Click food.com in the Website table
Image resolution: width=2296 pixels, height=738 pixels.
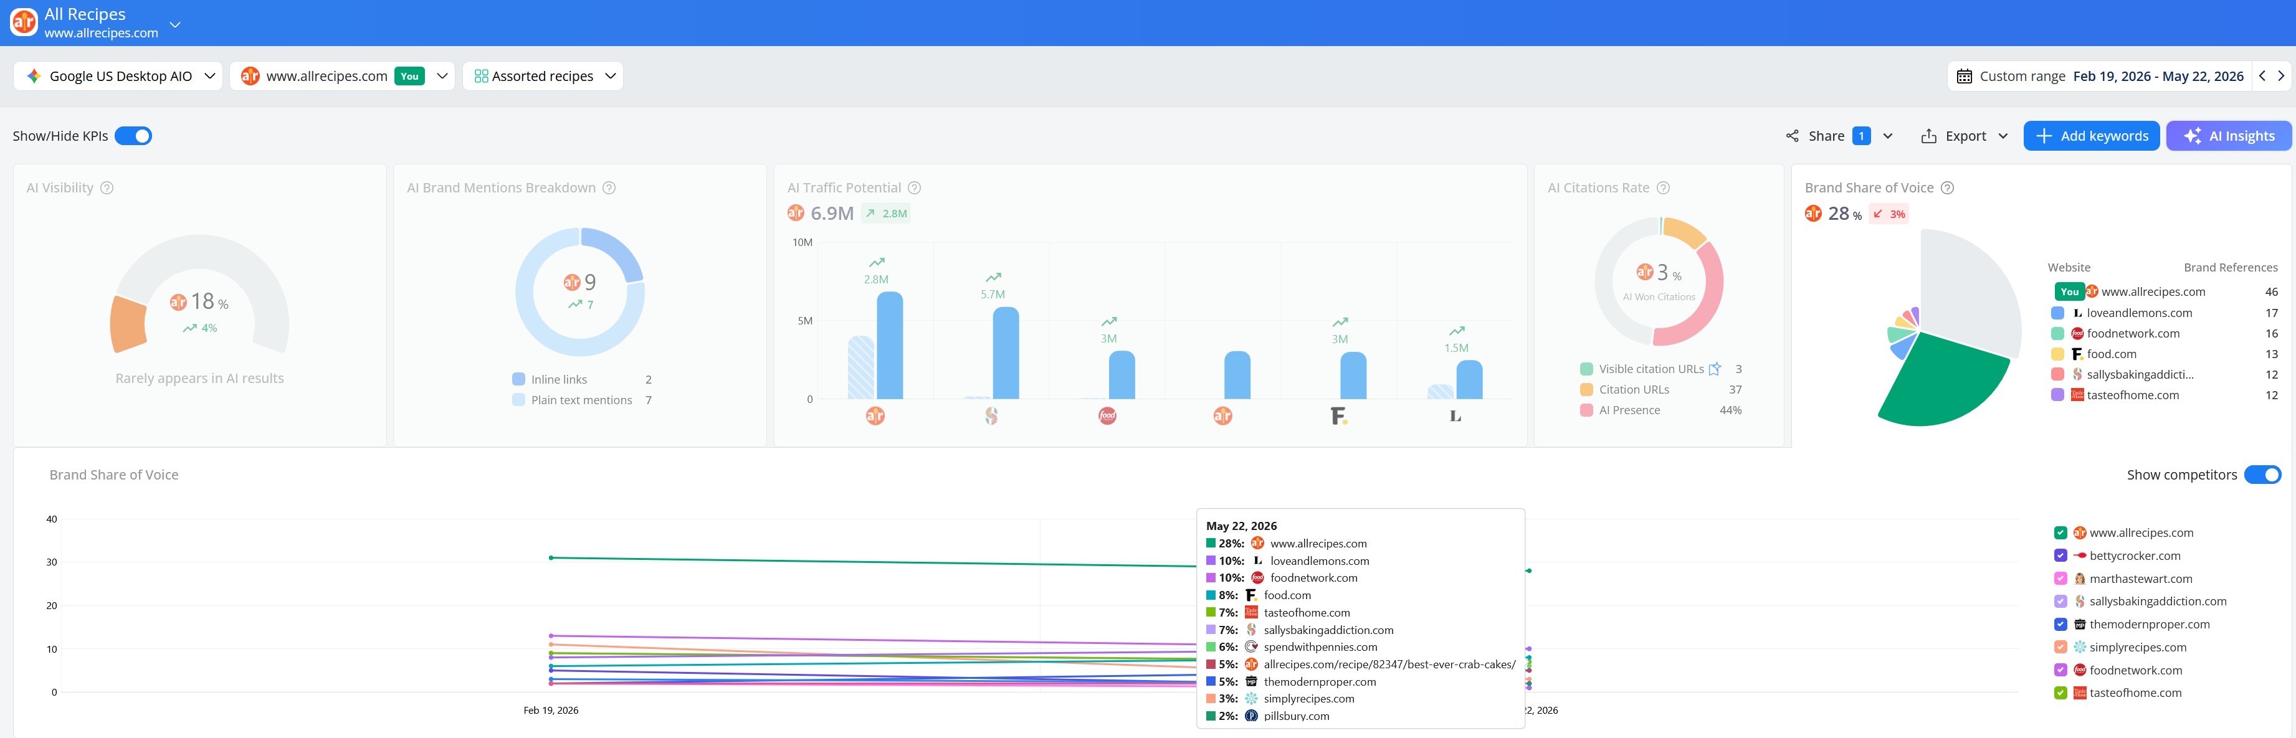(x=2112, y=353)
